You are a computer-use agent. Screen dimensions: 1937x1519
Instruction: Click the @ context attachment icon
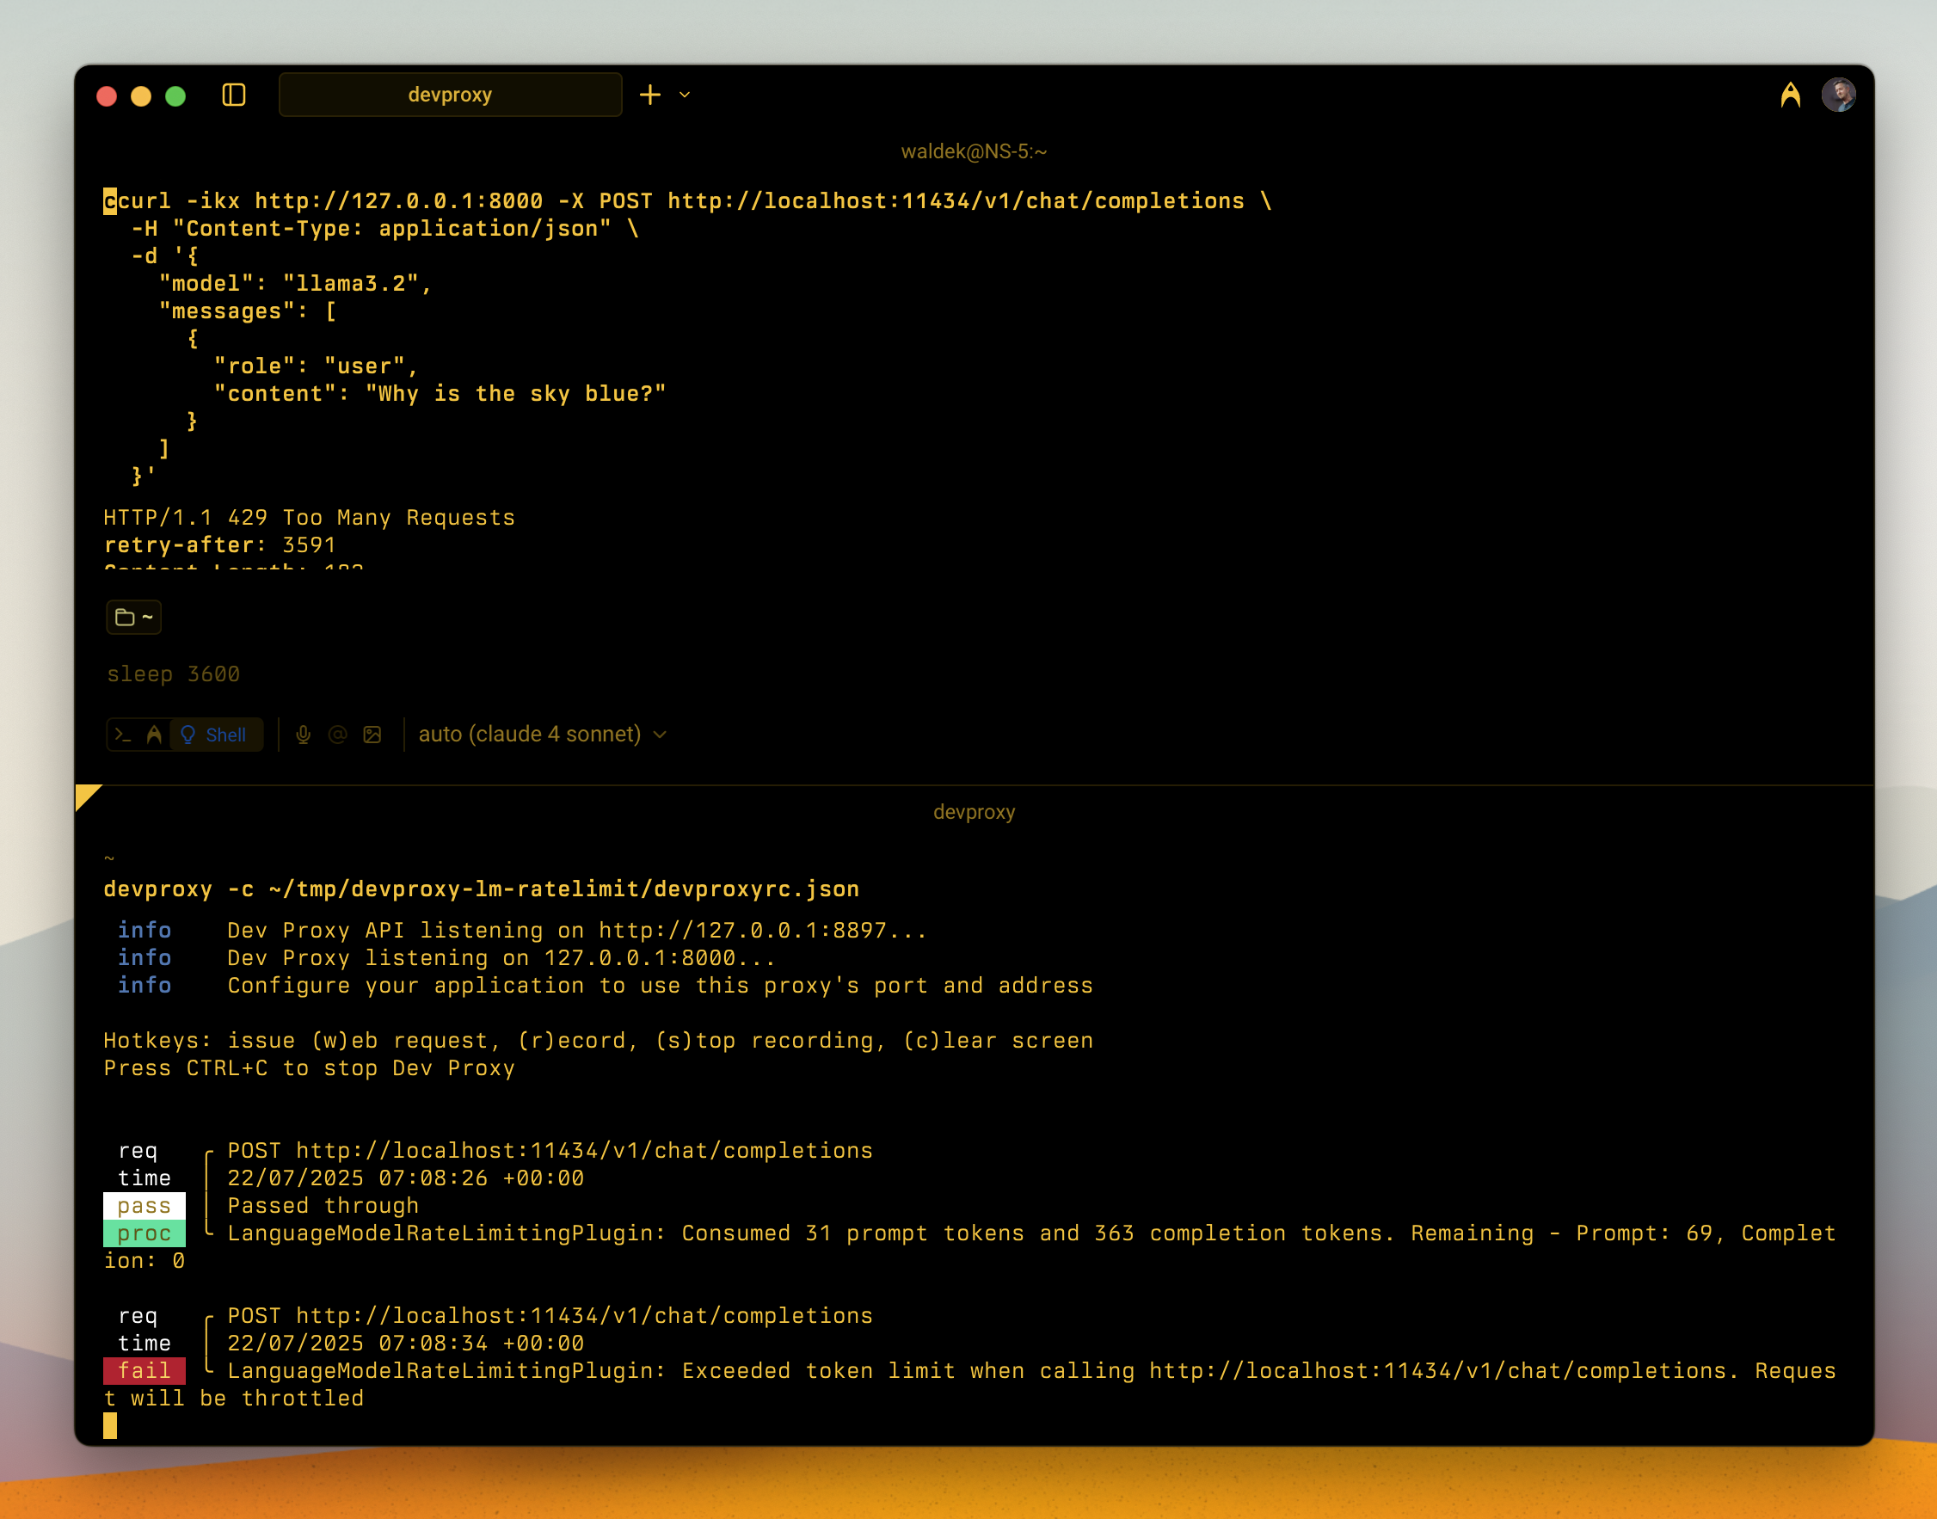(338, 735)
